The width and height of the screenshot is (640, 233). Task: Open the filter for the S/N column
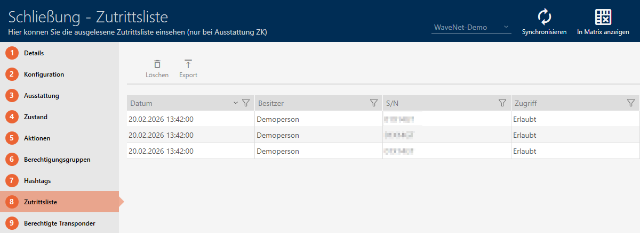[x=502, y=103]
